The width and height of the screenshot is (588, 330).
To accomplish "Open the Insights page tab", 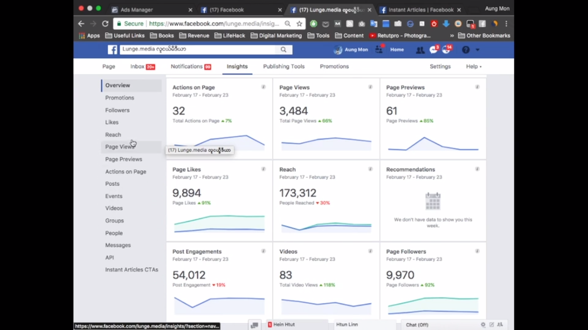I will click(x=237, y=67).
